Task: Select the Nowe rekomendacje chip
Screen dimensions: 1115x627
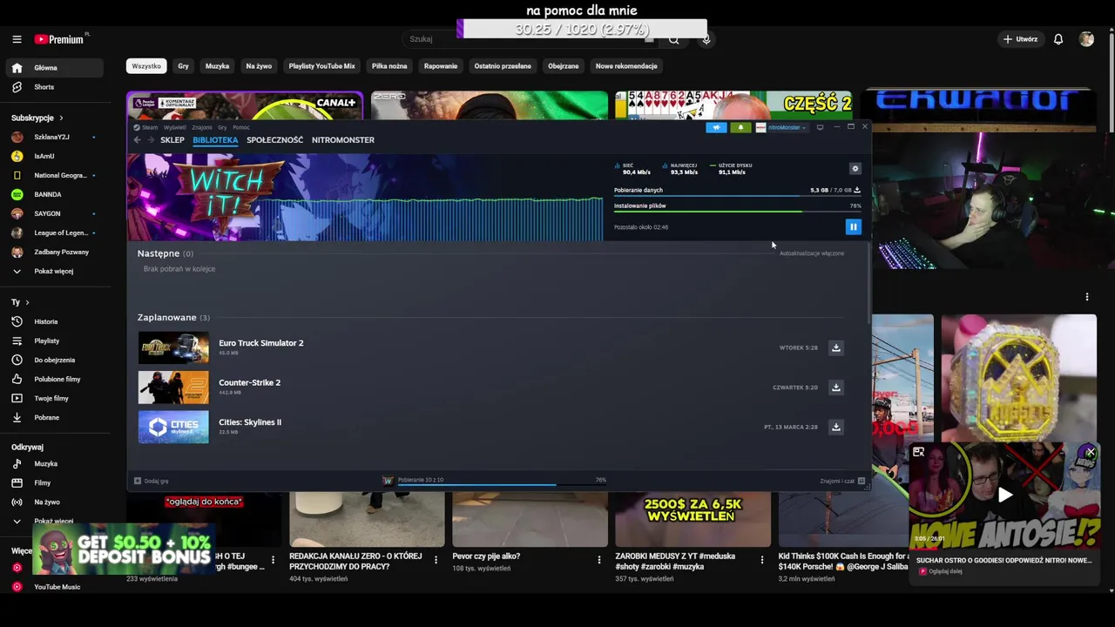Action: tap(626, 66)
